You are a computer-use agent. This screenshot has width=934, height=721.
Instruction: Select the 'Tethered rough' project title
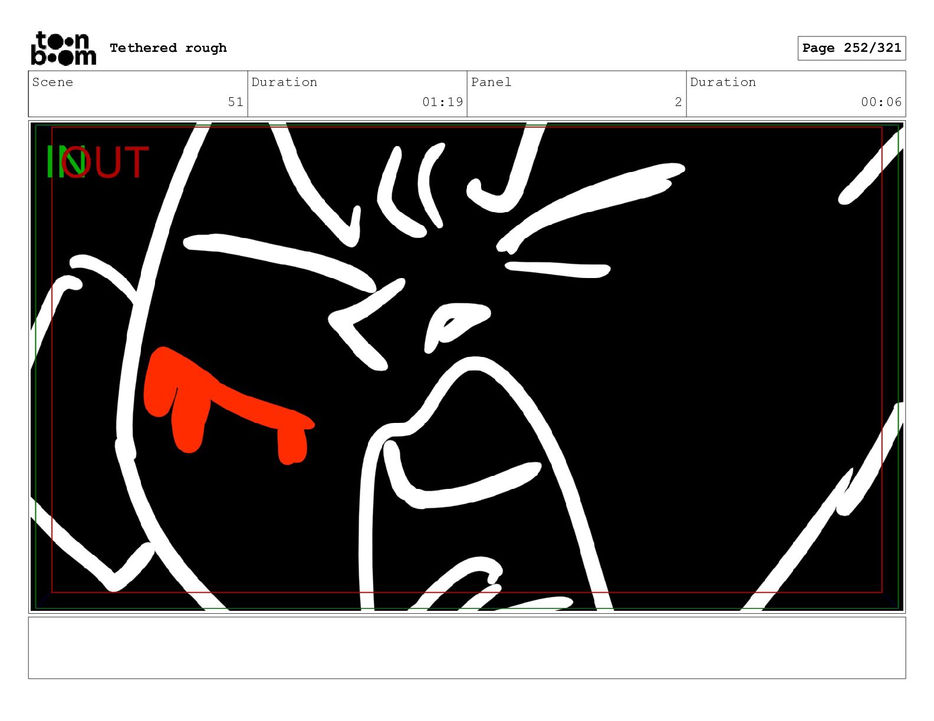168,48
